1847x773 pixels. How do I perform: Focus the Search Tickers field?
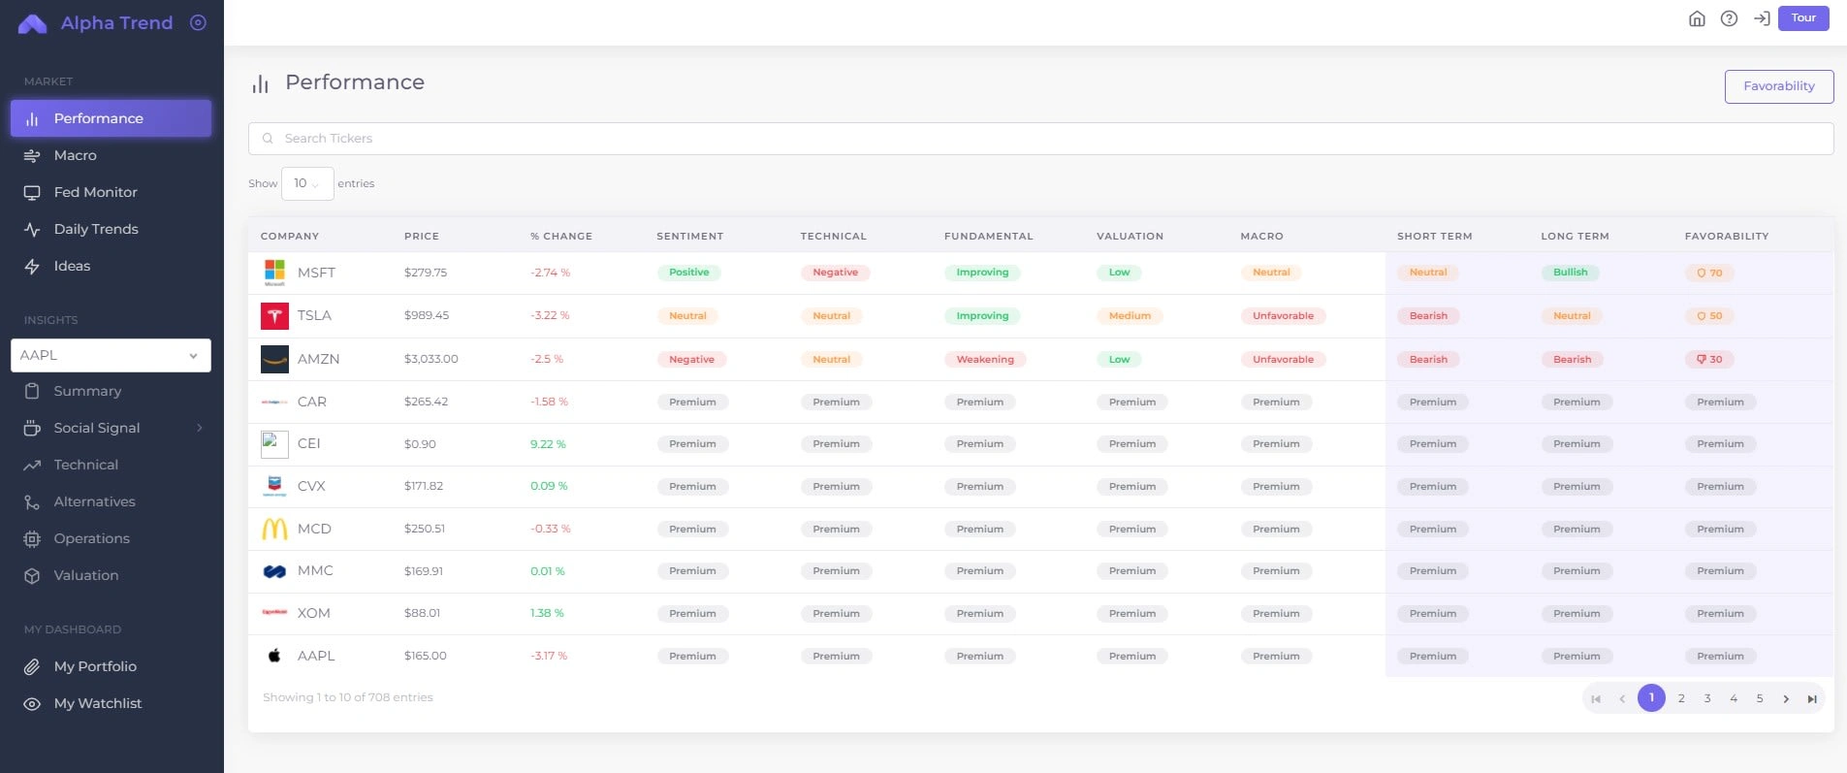pos(1040,139)
